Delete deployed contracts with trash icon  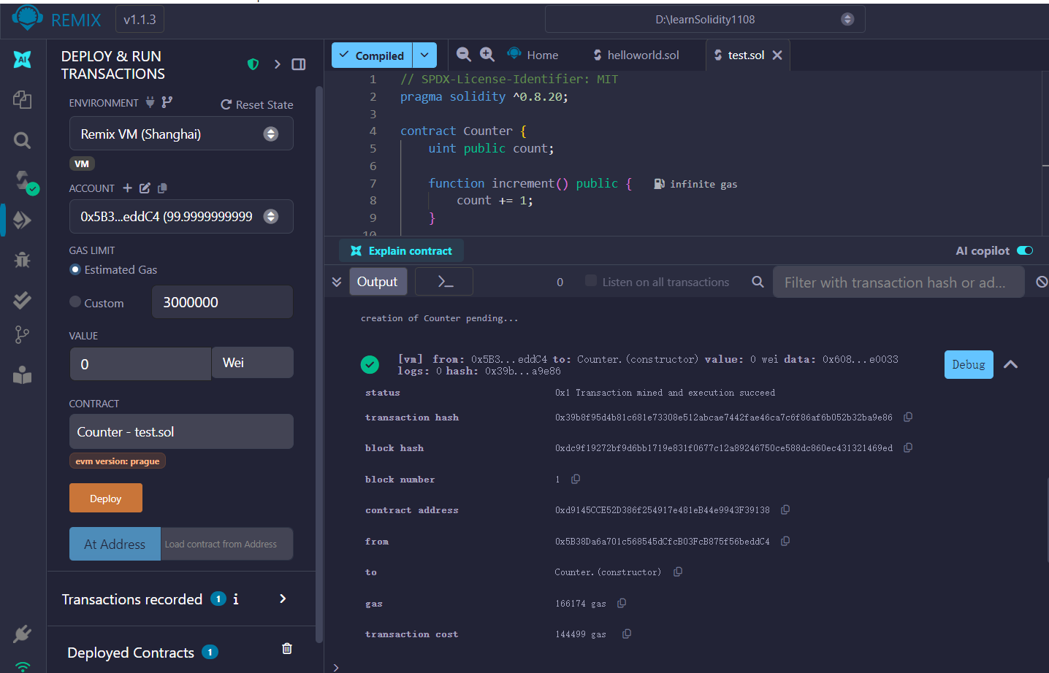point(287,649)
